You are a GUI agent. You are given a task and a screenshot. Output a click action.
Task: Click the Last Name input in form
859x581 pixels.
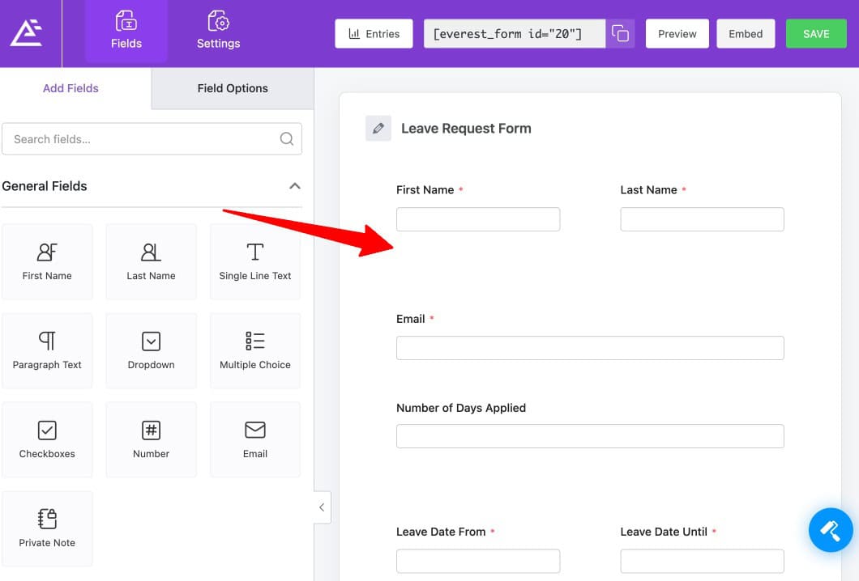(x=703, y=219)
